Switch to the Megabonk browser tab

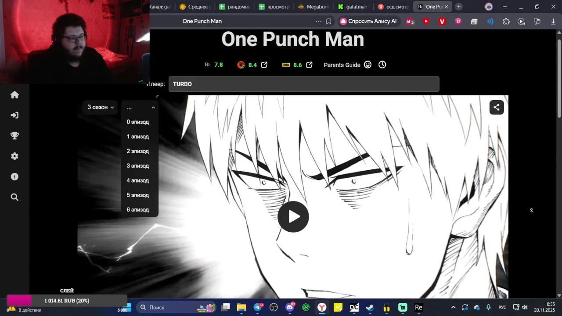pyautogui.click(x=314, y=7)
